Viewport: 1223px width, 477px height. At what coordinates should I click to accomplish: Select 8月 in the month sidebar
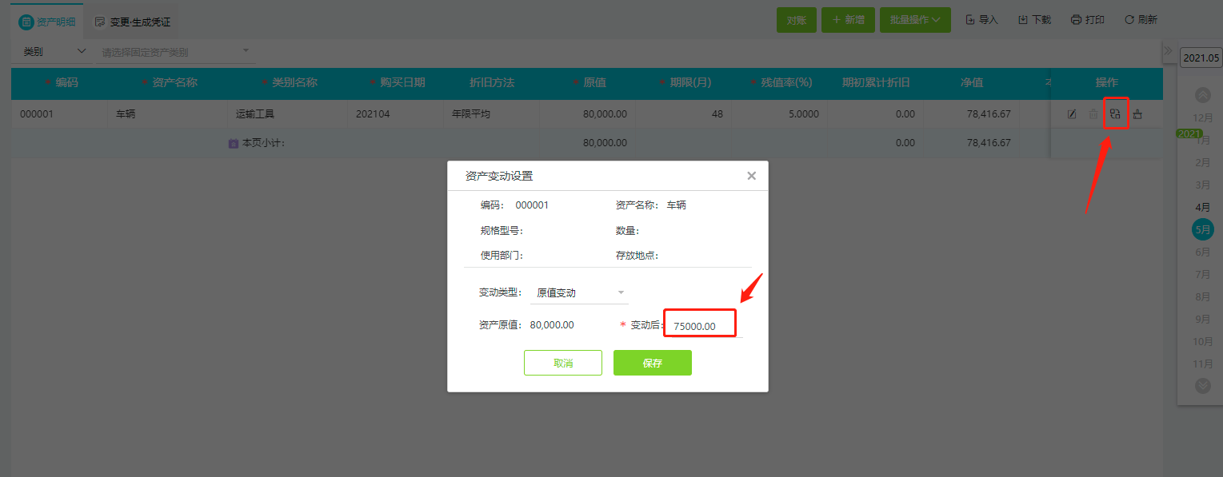pyautogui.click(x=1202, y=296)
